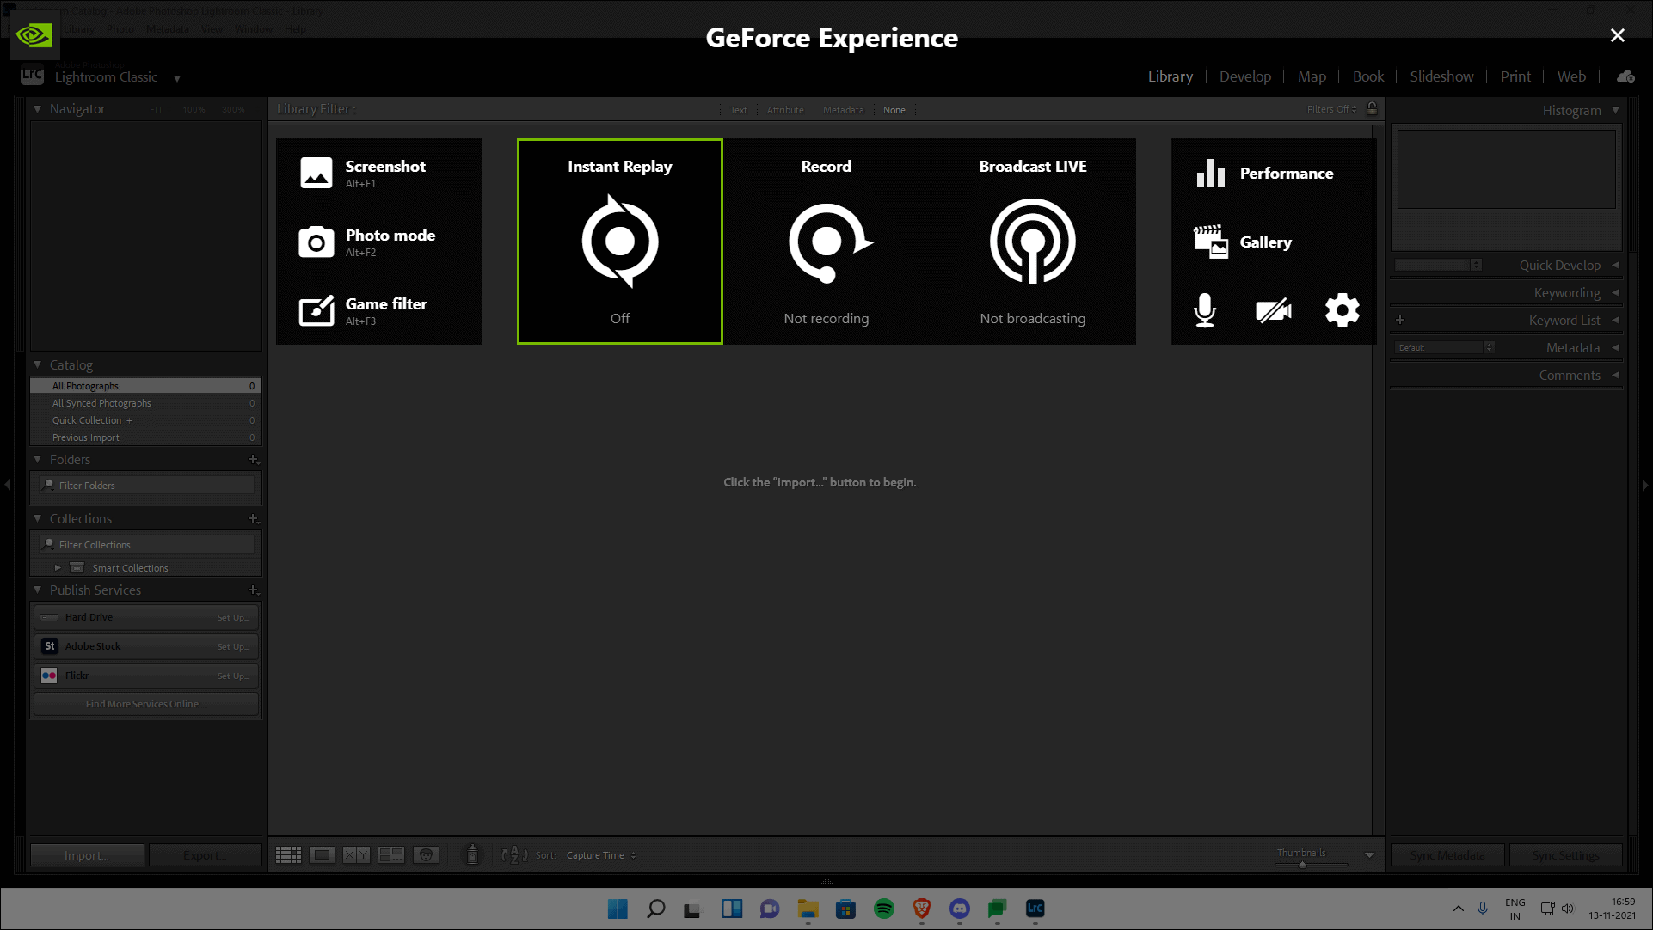1653x930 pixels.
Task: Open Broadcast LIVE options
Action: pyautogui.click(x=1032, y=242)
